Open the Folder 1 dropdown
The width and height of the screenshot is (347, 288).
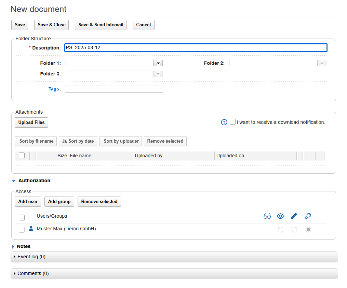[x=158, y=63]
